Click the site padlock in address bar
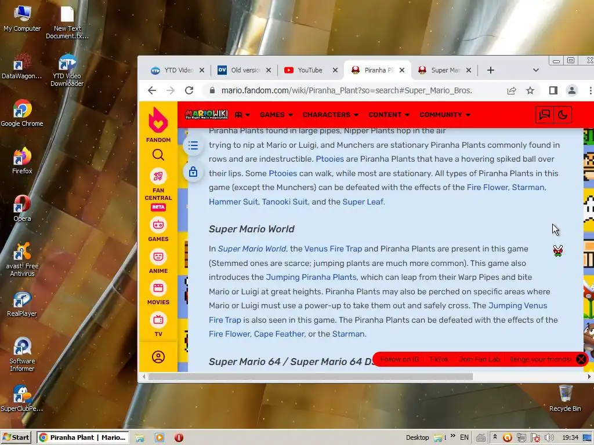The width and height of the screenshot is (594, 445). (x=212, y=90)
